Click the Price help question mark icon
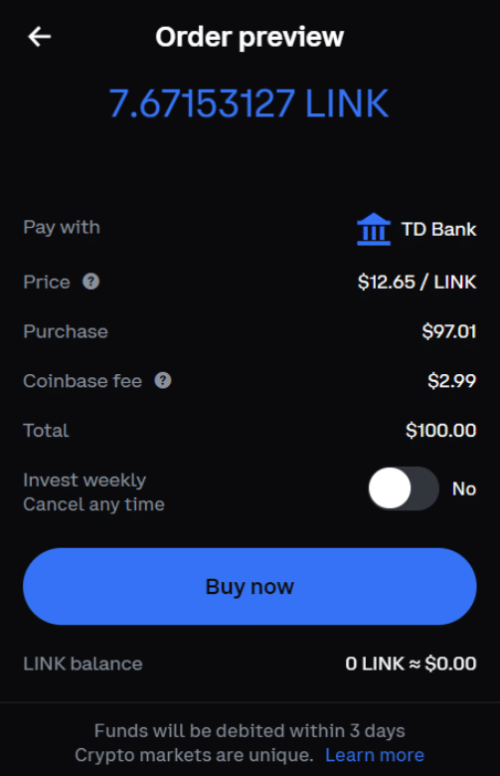Screen dimensions: 500x776 pyautogui.click(x=91, y=282)
